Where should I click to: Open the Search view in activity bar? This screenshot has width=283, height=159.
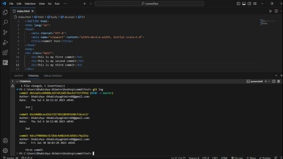pos(5,23)
